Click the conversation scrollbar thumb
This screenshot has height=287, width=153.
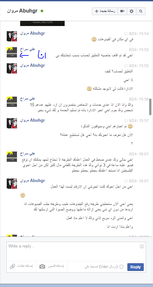pos(150,107)
